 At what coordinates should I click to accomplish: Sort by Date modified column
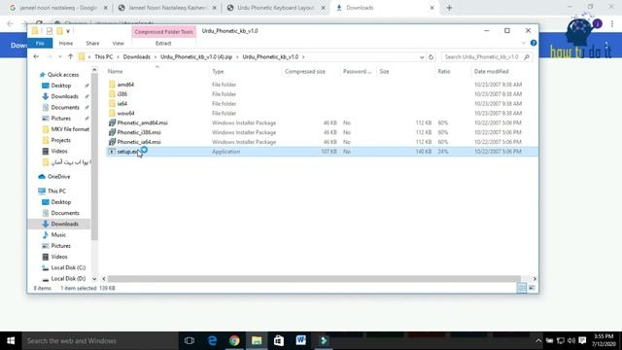pos(491,71)
